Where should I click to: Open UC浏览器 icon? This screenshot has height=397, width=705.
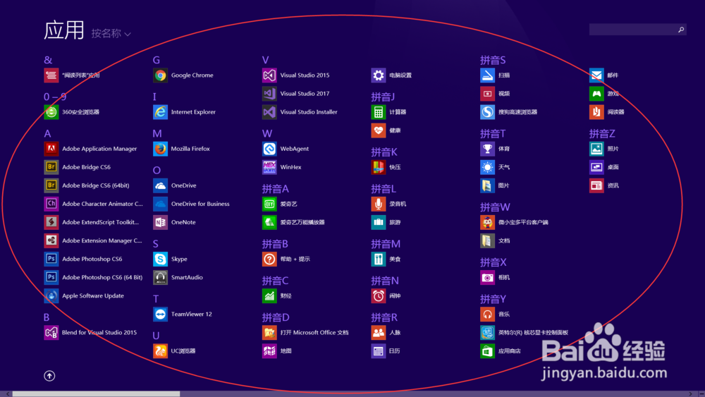(160, 350)
